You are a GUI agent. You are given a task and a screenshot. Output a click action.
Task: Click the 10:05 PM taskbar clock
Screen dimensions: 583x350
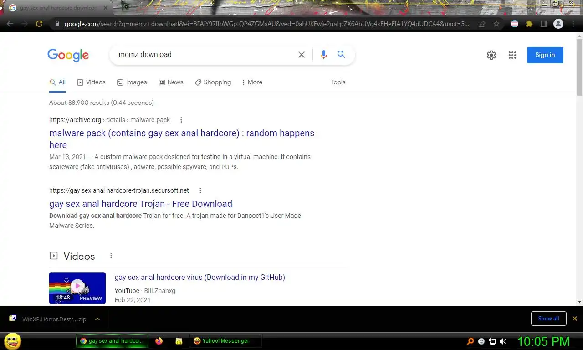[x=543, y=341]
